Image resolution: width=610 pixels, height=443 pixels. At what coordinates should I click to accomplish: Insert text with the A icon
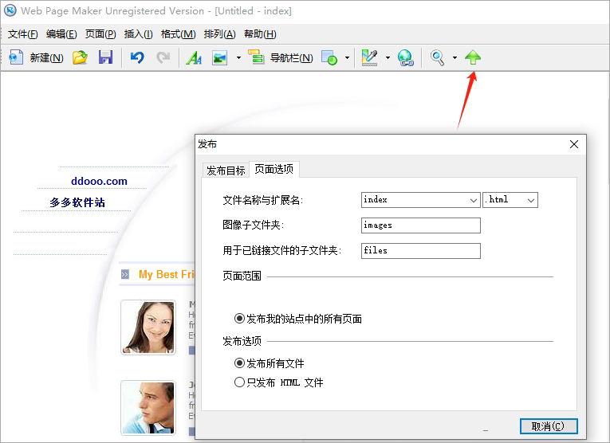[194, 57]
